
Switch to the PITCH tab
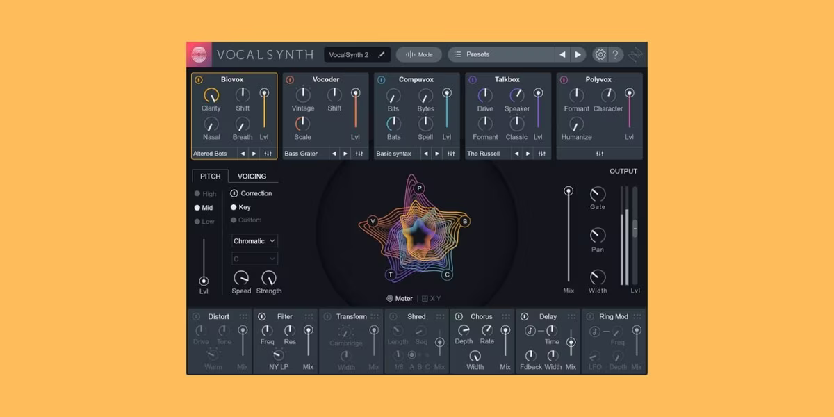click(210, 176)
